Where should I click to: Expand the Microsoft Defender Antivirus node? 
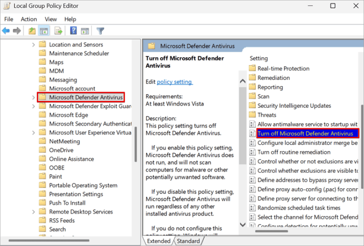pos(33,97)
